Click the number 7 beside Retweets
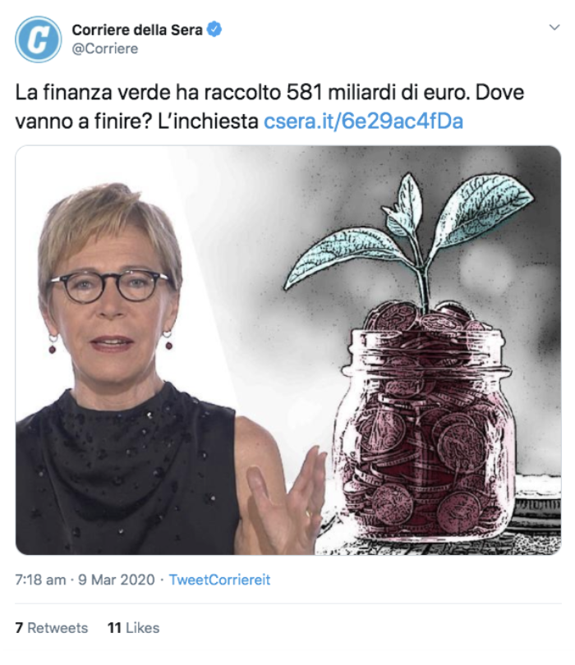This screenshot has width=575, height=665. [x=19, y=628]
